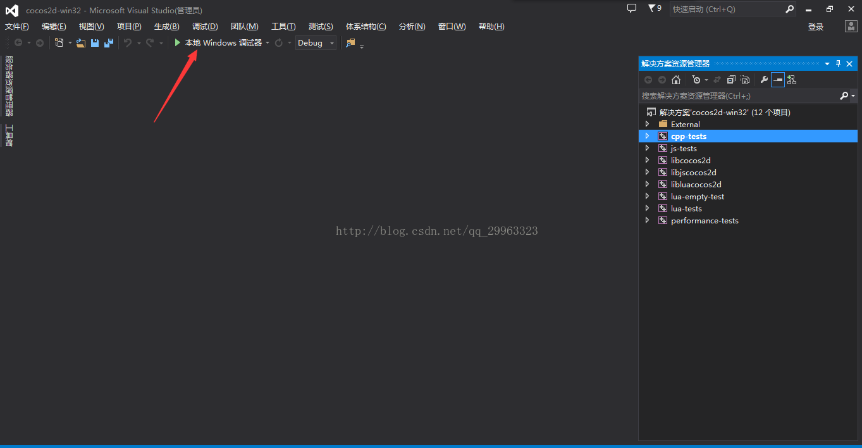Image resolution: width=862 pixels, height=448 pixels.
Task: Open the feedback speech bubble icon
Action: point(631,8)
